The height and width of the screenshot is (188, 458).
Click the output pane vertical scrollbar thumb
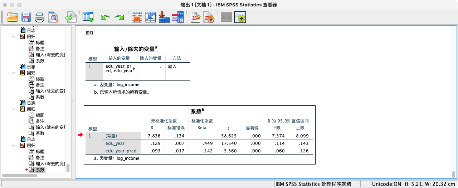coord(453,174)
